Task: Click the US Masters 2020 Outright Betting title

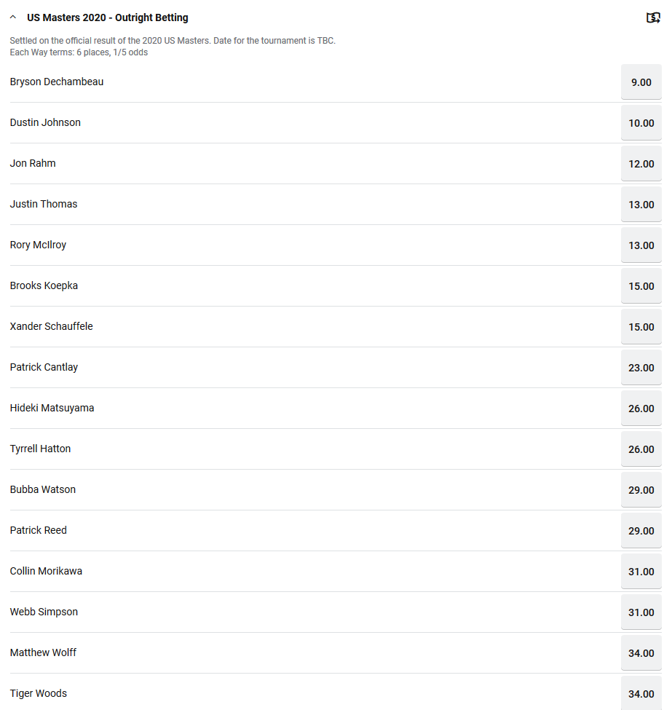Action: (x=108, y=17)
